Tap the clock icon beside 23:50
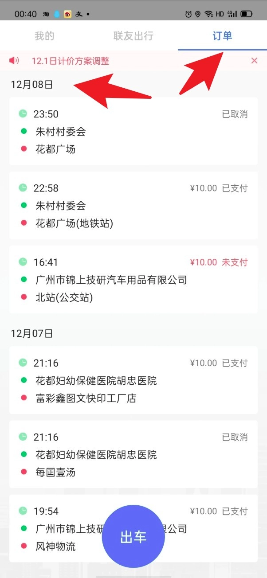This screenshot has height=578, width=267. click(x=23, y=114)
